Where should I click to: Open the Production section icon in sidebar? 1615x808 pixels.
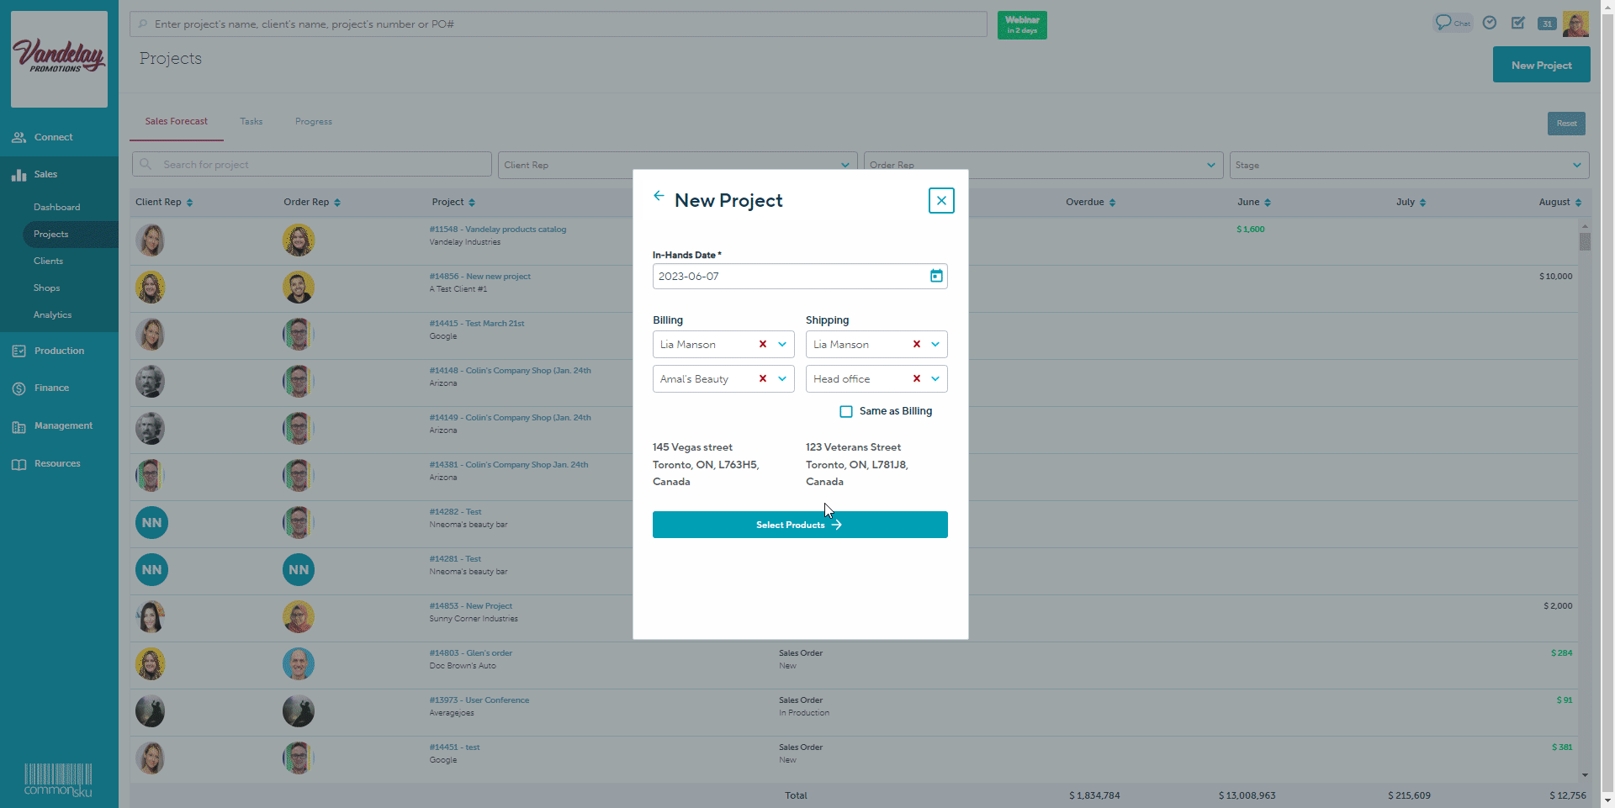pos(19,351)
